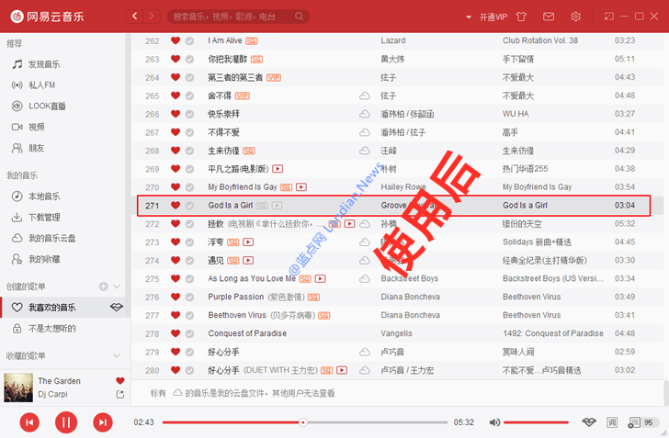Click cloud icon on 卓巧音 好心分手 row 279
Viewport: 669px width, 438px height.
[365, 352]
